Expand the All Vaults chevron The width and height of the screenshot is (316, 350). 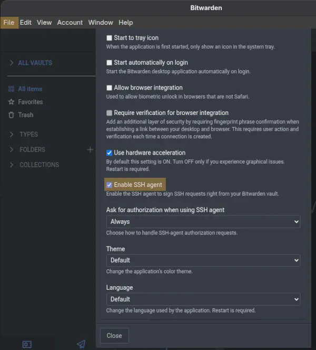point(12,63)
